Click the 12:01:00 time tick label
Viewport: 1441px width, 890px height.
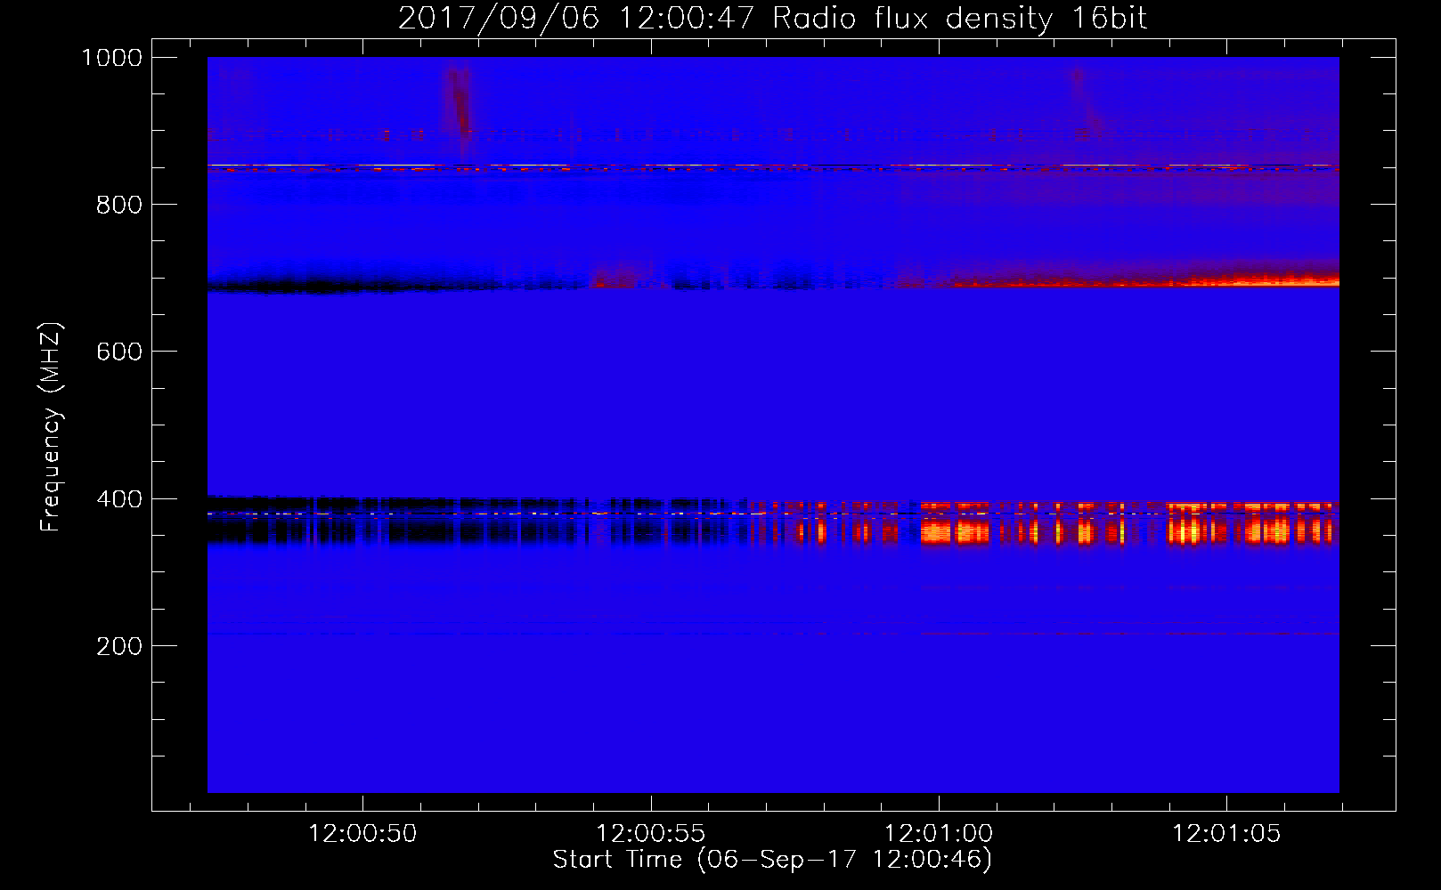[x=939, y=834]
